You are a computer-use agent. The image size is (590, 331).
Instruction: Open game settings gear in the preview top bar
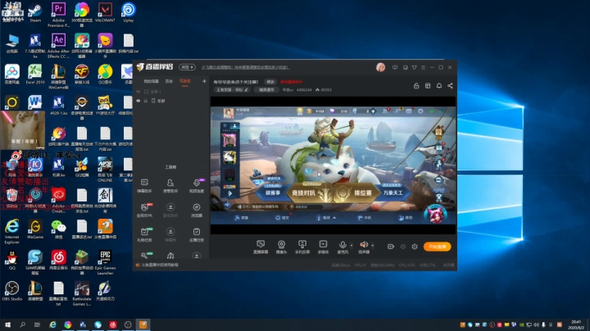[420, 111]
